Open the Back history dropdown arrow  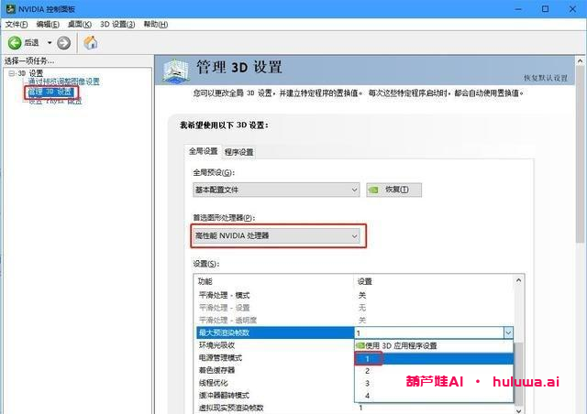click(49, 43)
